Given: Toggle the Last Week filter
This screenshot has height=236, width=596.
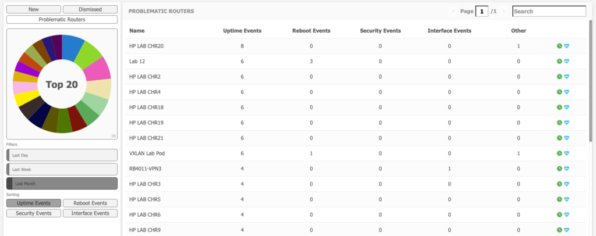Looking at the screenshot, I should (x=62, y=169).
